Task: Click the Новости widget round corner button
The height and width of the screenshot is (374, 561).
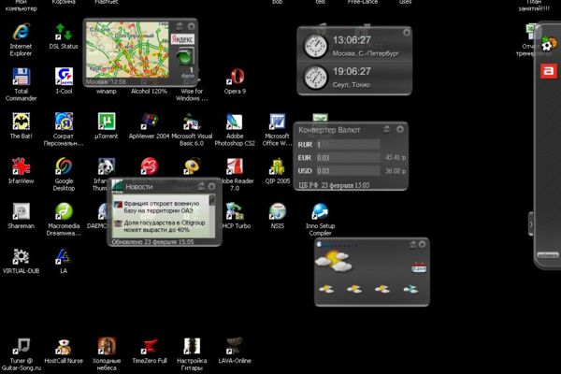Action: [212, 186]
